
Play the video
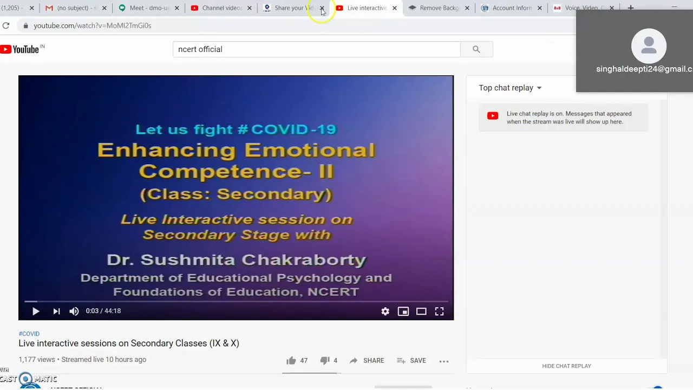tap(36, 311)
